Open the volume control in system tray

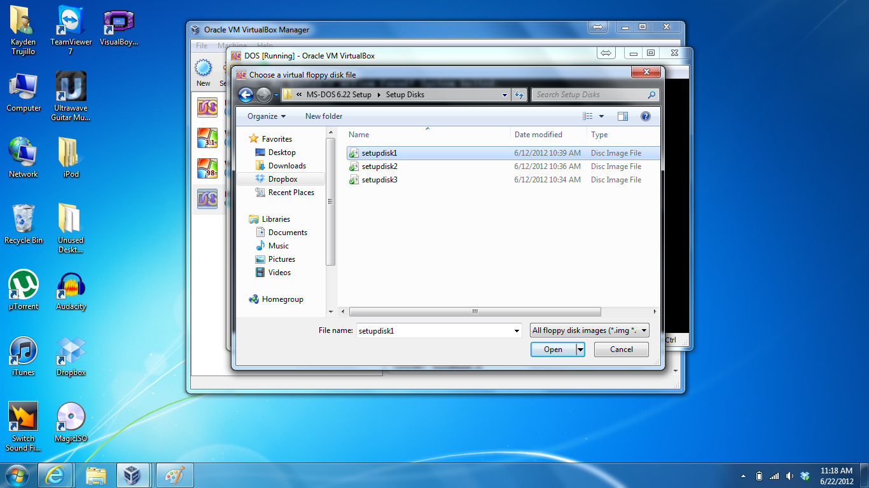[x=789, y=476]
